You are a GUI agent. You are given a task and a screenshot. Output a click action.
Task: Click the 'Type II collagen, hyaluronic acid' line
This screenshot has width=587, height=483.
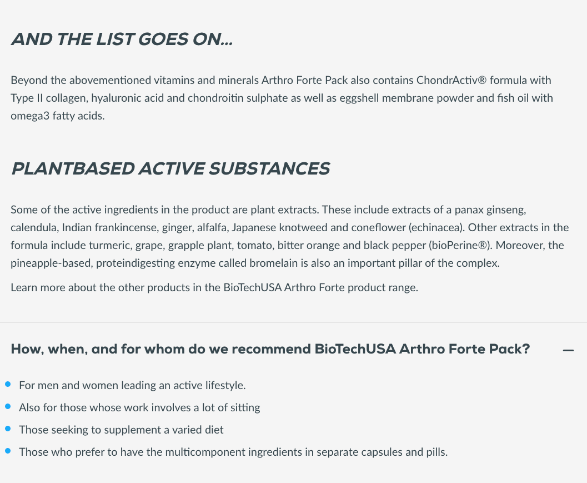(x=282, y=98)
